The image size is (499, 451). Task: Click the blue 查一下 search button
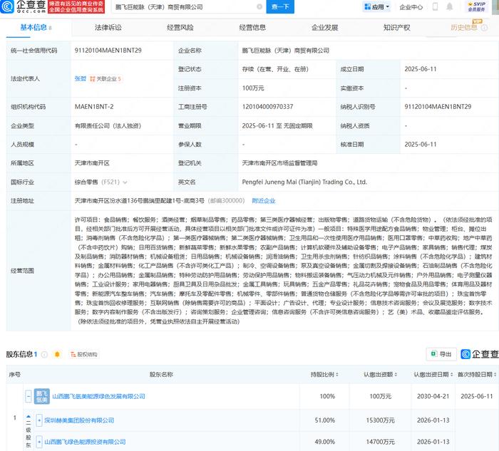[280, 6]
